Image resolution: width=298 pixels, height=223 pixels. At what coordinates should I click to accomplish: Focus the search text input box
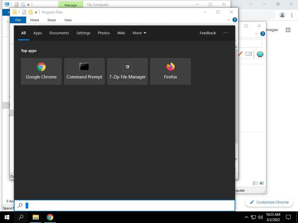point(125,206)
